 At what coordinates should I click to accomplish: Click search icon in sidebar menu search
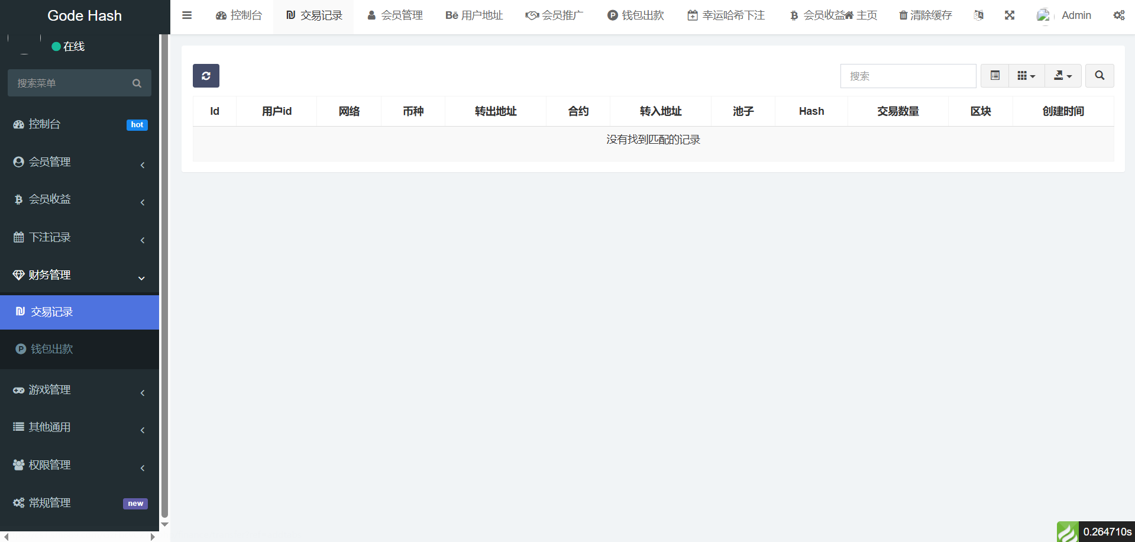point(137,83)
